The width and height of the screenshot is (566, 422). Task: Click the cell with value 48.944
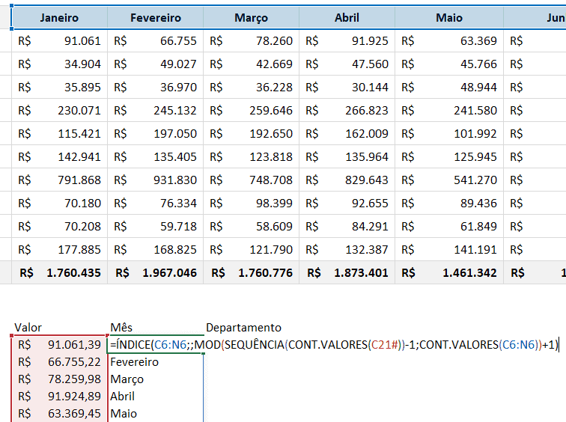(x=449, y=87)
